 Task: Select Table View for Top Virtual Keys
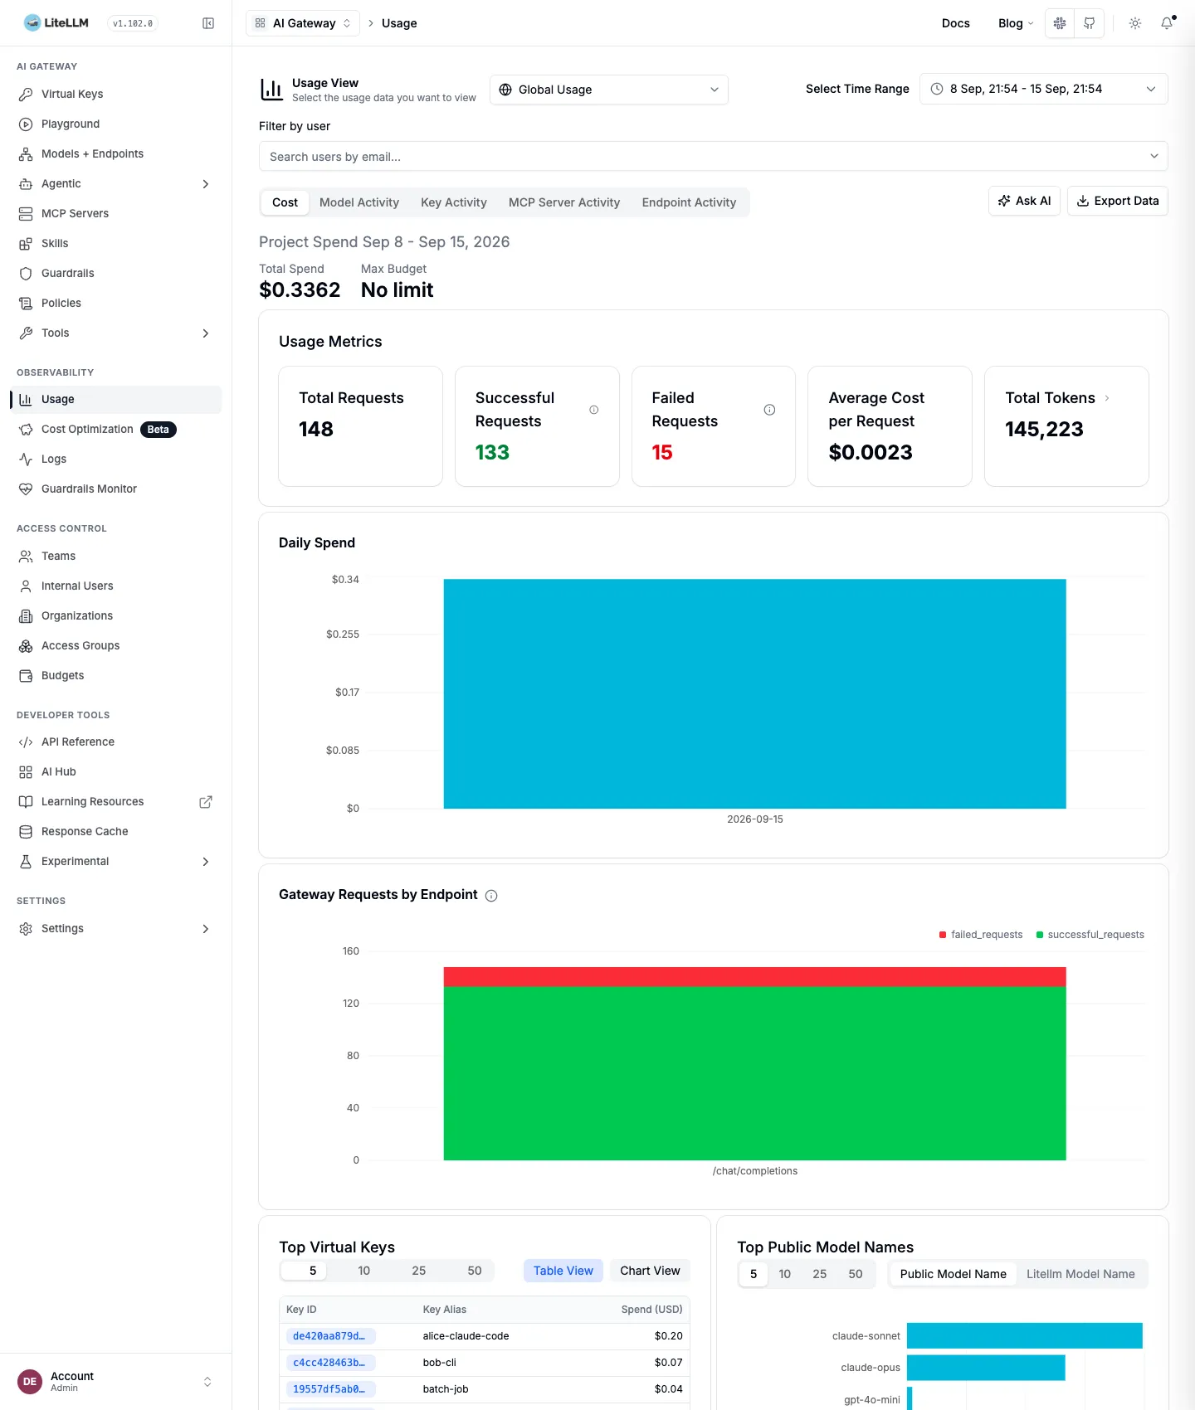563,1271
